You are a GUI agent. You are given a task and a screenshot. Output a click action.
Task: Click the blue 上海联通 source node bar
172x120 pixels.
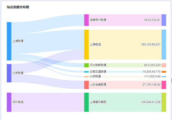tap(9, 41)
